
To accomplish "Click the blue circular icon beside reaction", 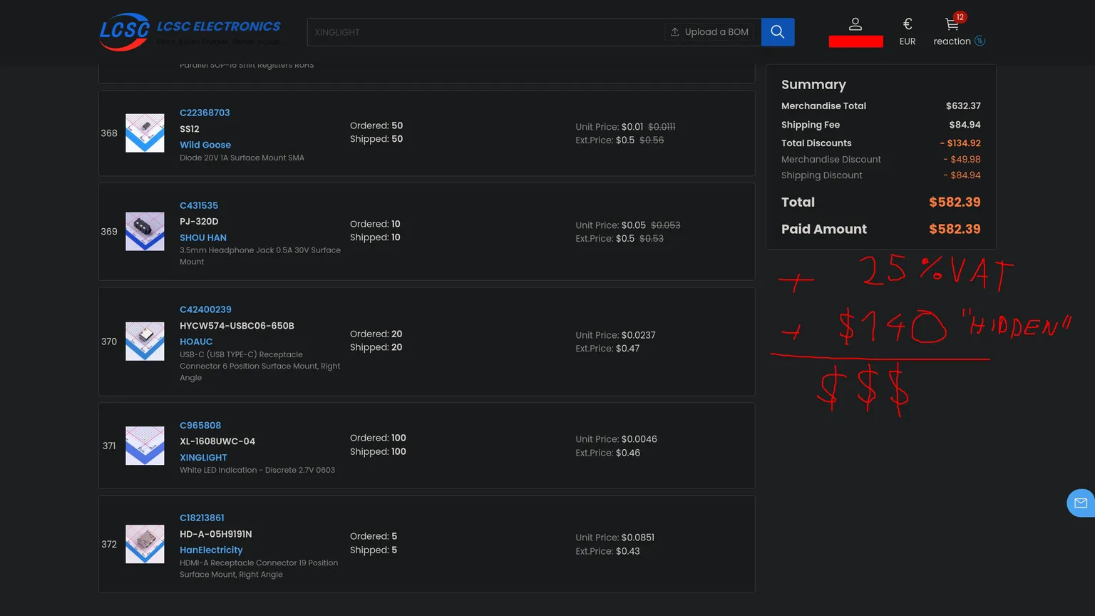I will tap(980, 41).
